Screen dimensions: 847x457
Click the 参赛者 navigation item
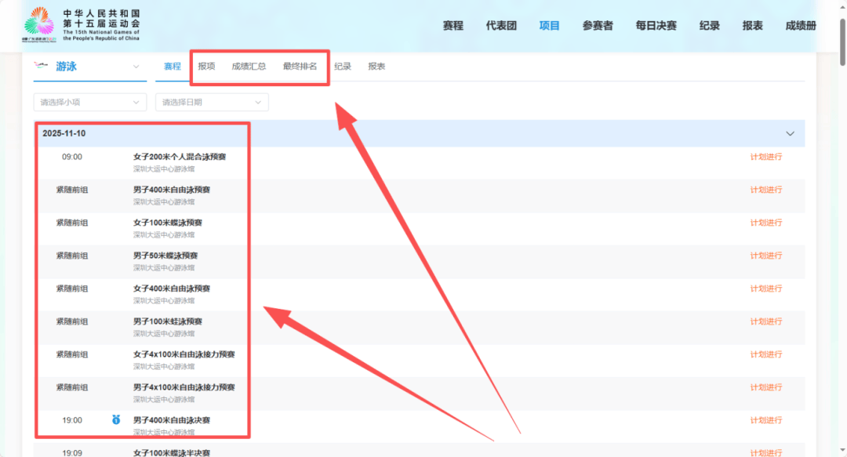coord(597,24)
